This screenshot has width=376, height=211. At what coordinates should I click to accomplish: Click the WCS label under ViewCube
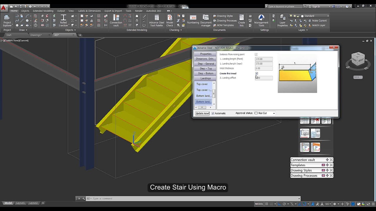358,77
